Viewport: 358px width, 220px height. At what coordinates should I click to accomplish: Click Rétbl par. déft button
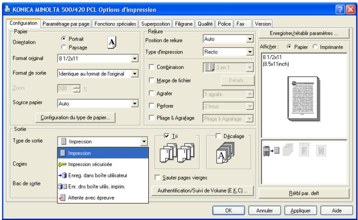coord(304,193)
